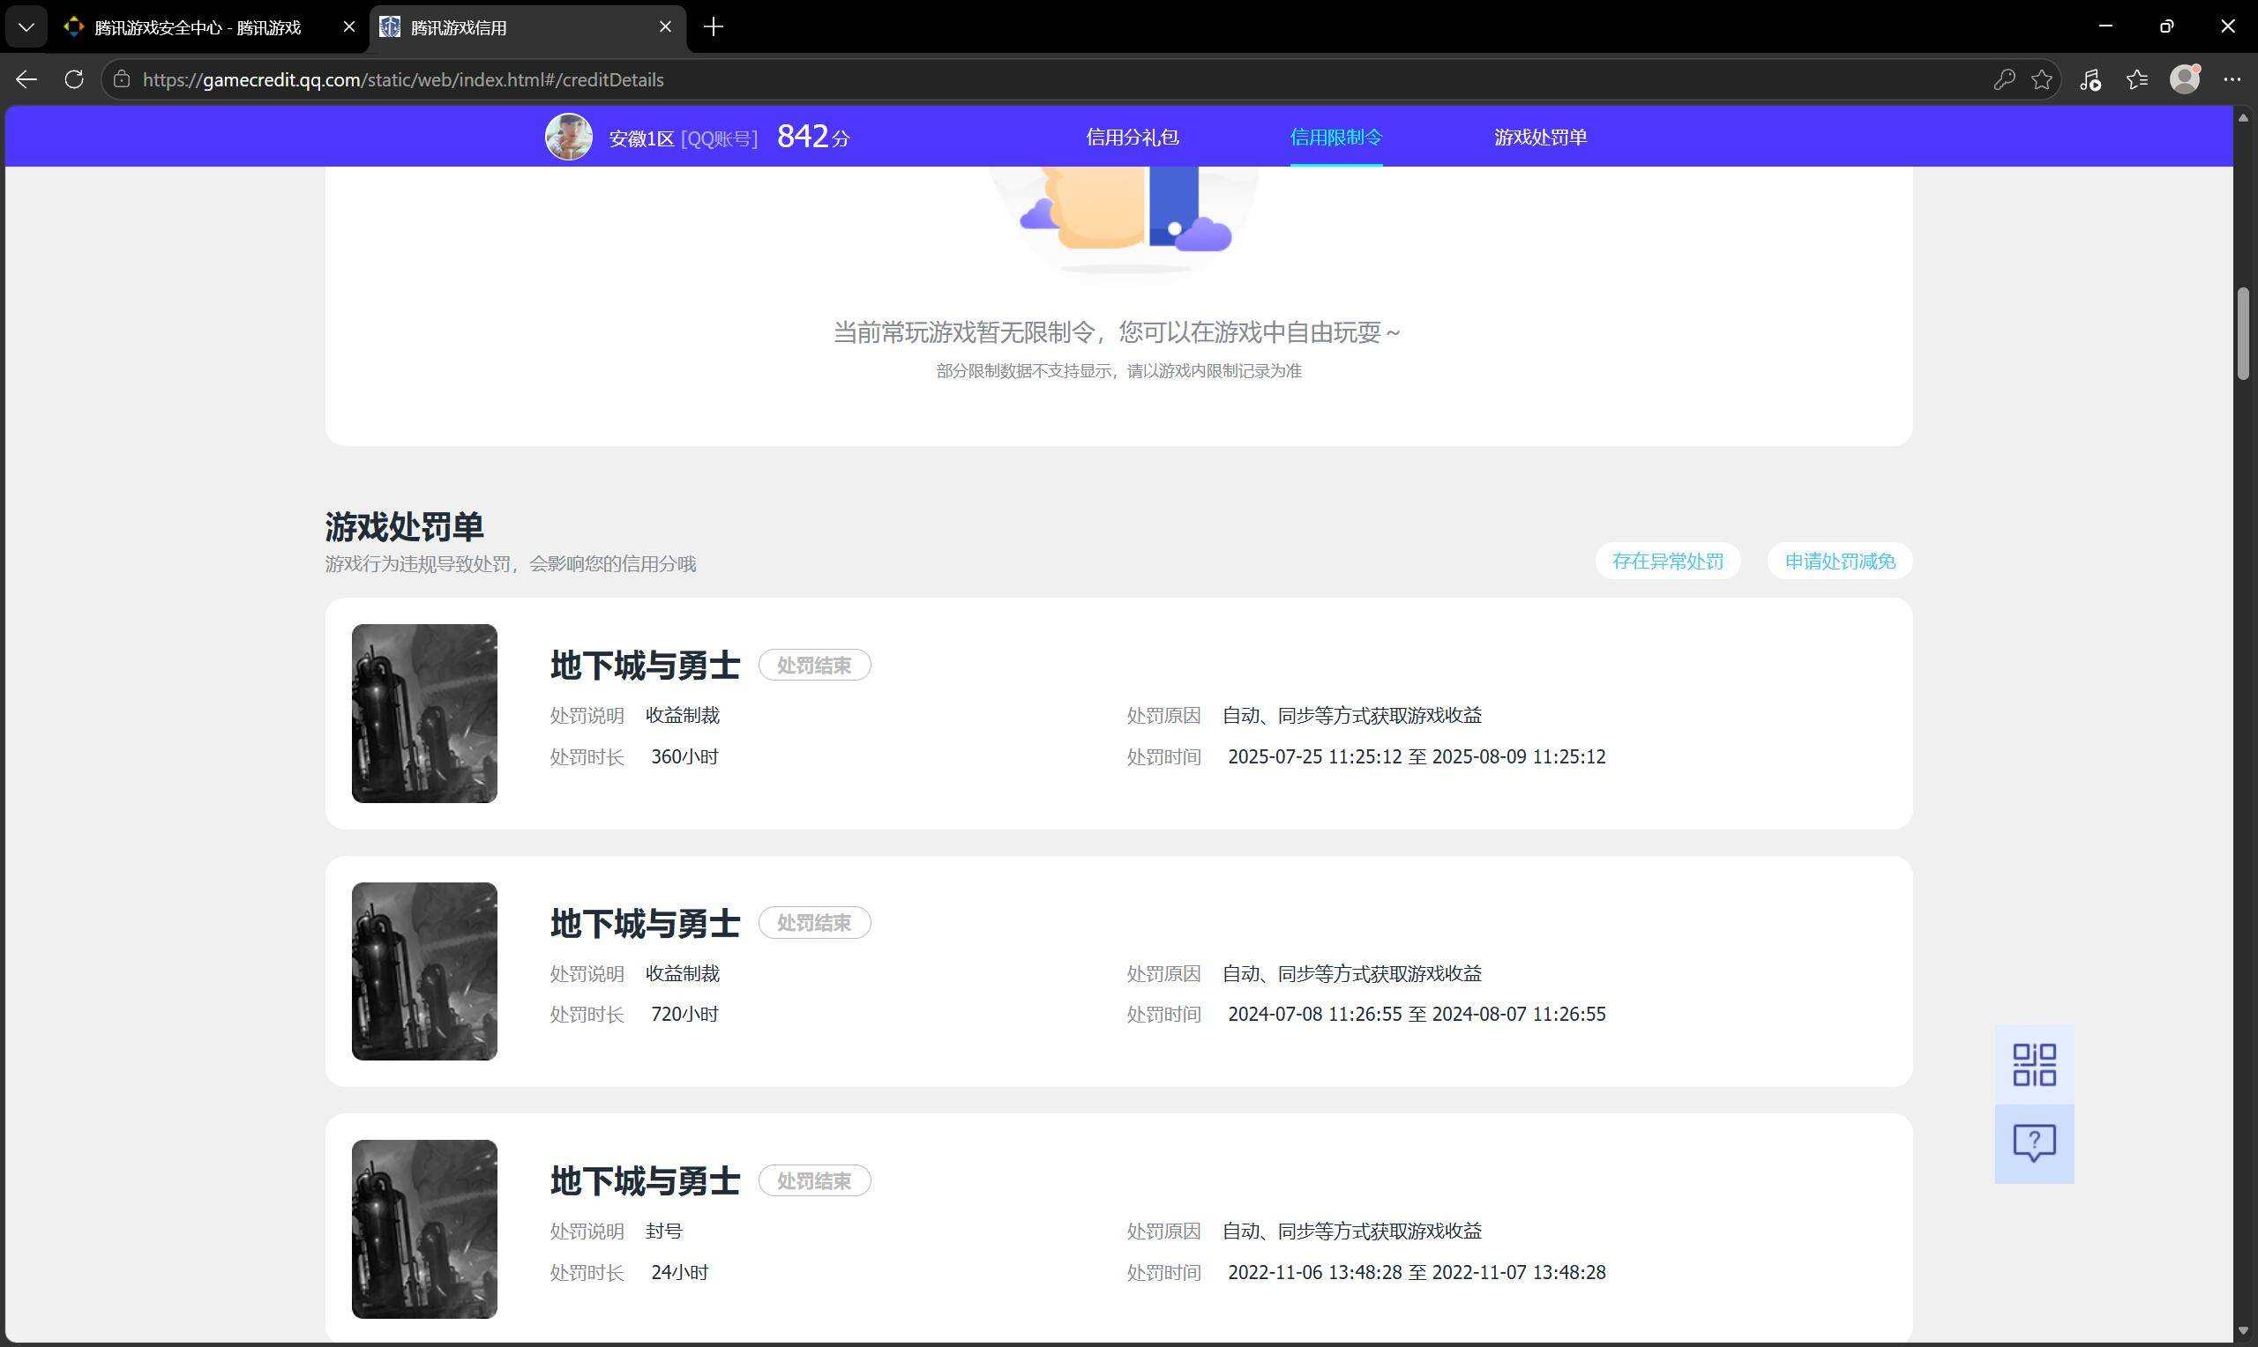The image size is (2258, 1347).
Task: Reload the page with refresh icon
Action: 74,80
